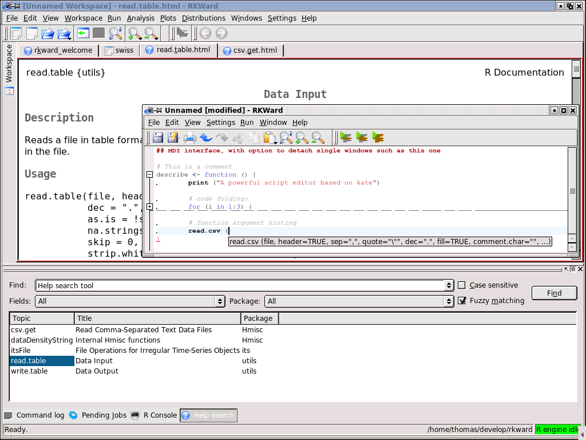Click the workspace browser icon below Workspace label
The image size is (586, 440).
(9, 91)
